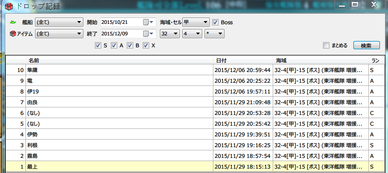Uncheck the A rank checkbox
Screen dimensions: 388x173
click(114, 45)
